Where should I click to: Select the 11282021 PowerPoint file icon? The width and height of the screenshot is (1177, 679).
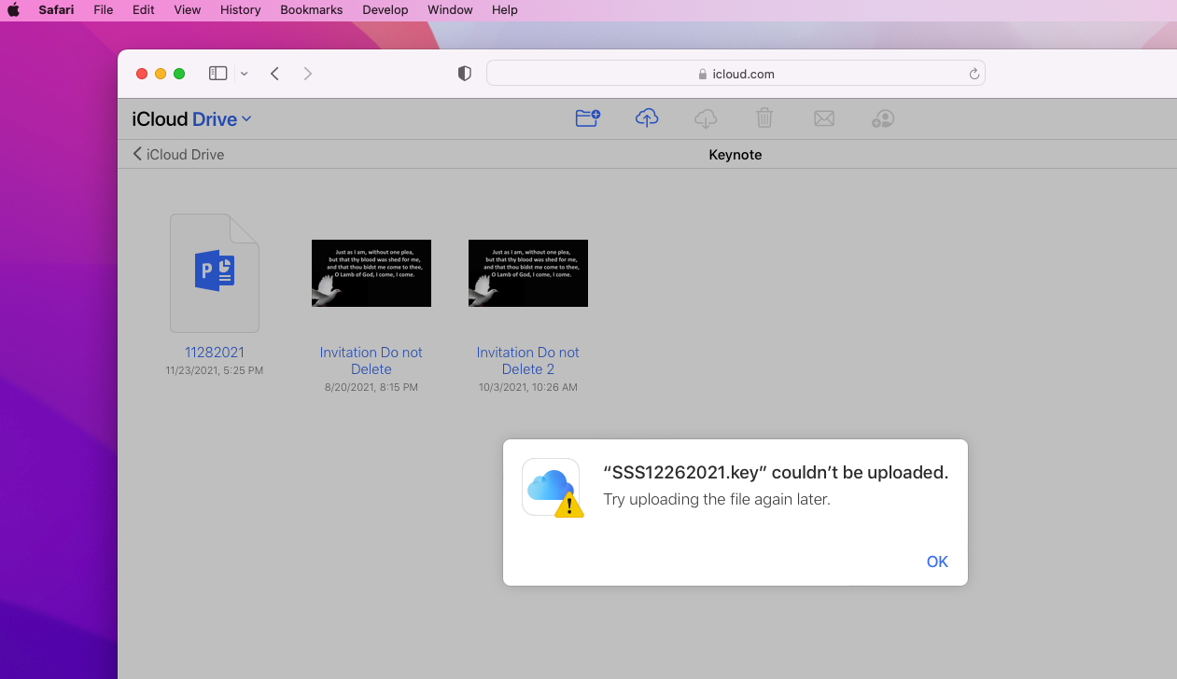pyautogui.click(x=215, y=273)
